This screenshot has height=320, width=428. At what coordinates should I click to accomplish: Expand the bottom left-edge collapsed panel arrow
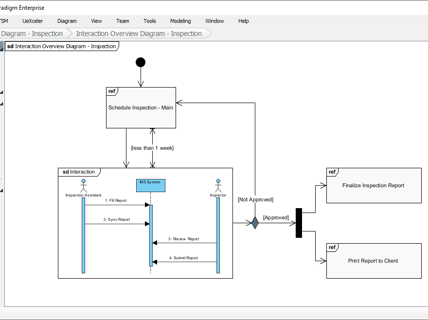click(2, 191)
